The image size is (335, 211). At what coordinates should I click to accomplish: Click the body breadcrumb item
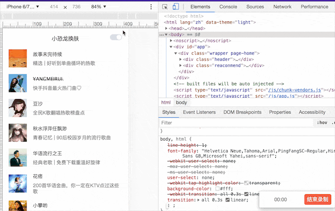click(x=181, y=103)
